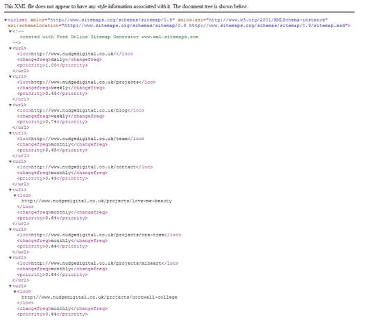The height and width of the screenshot is (325, 367).
Task: Collapse the comment node triangle
Action: [x=10, y=31]
